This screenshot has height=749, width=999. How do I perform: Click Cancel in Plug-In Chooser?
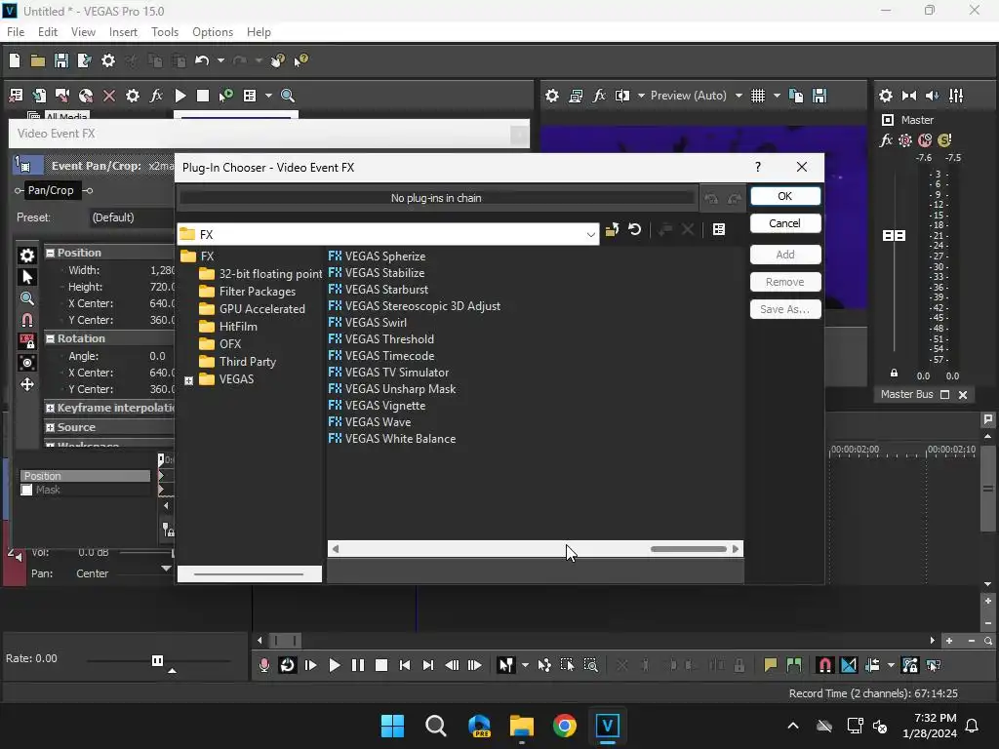pos(785,223)
